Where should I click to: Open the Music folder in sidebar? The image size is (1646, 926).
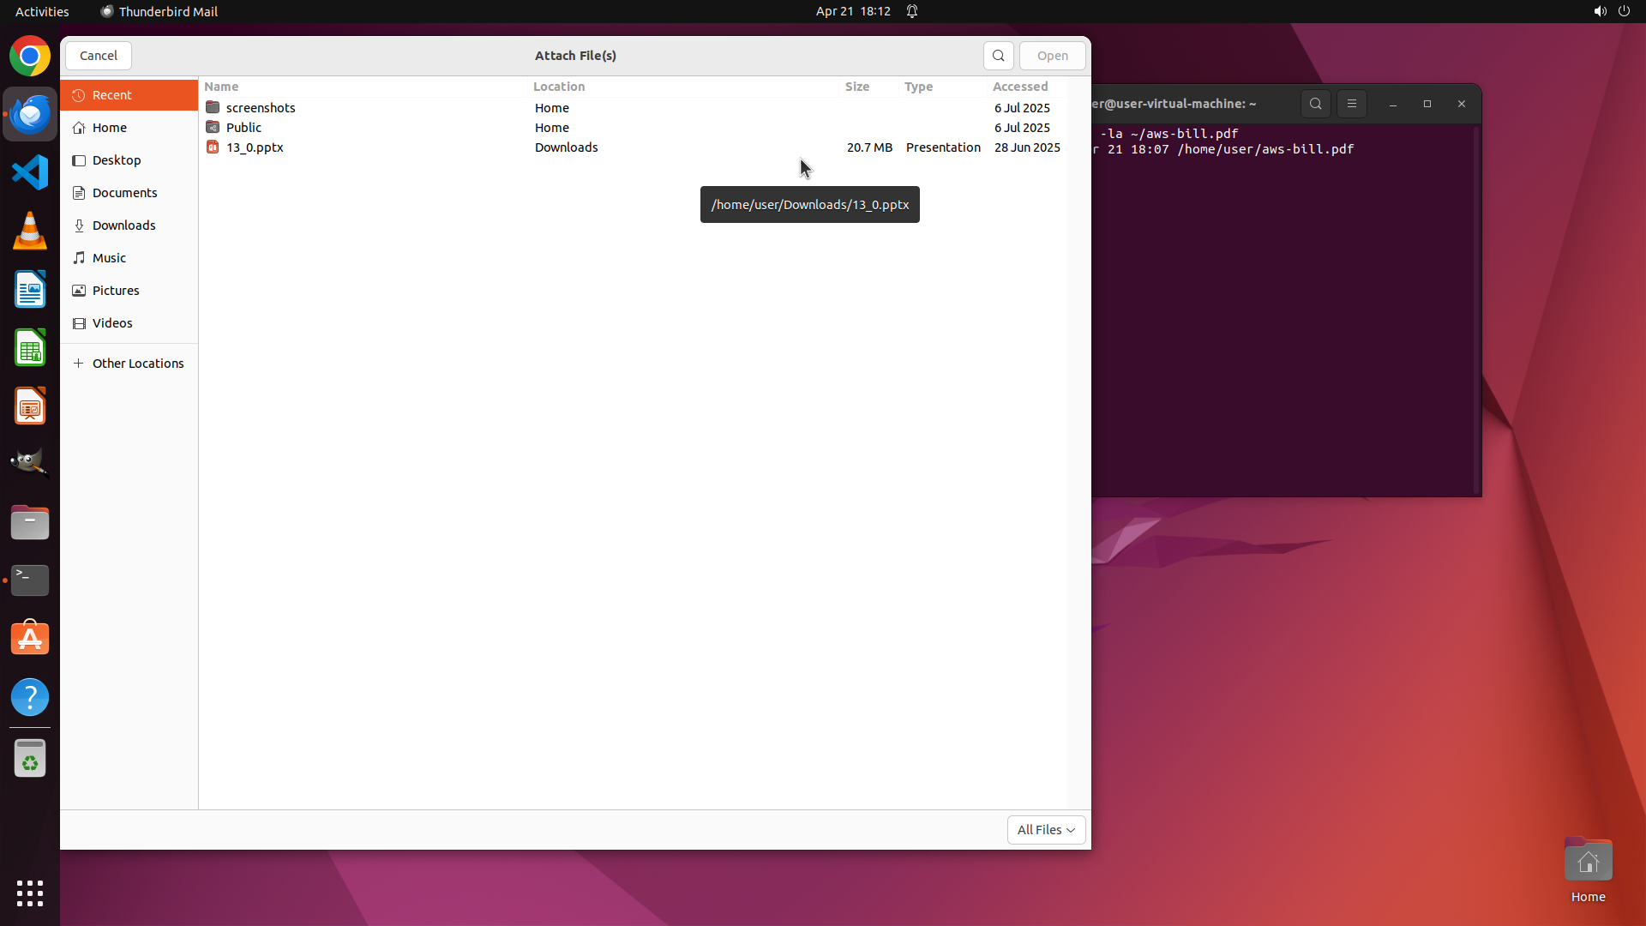pyautogui.click(x=109, y=258)
